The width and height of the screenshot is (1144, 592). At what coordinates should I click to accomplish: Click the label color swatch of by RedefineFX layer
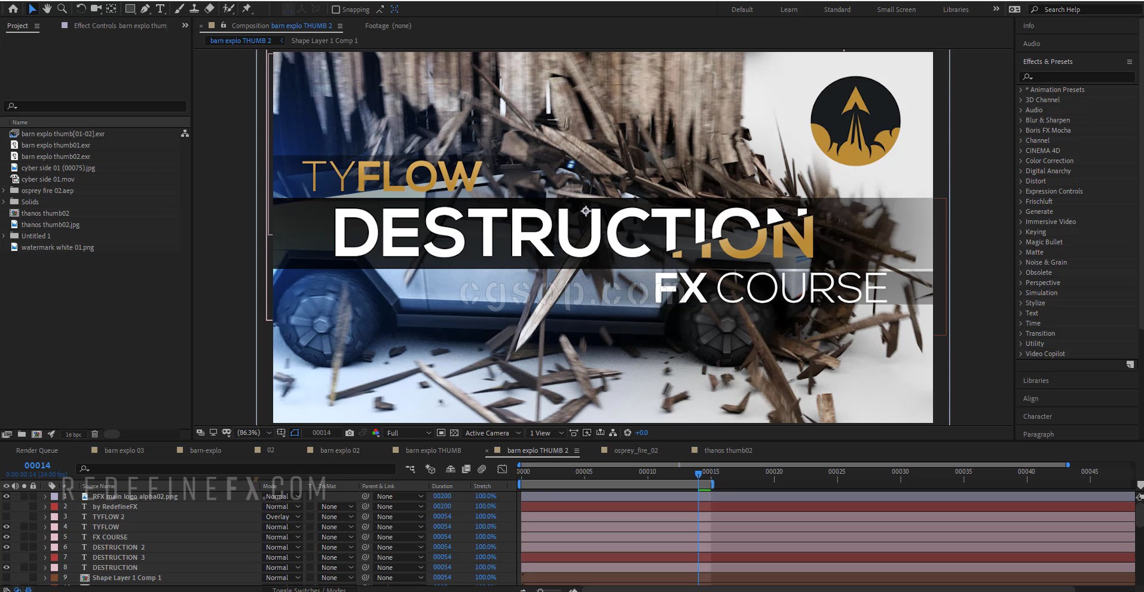pos(54,507)
